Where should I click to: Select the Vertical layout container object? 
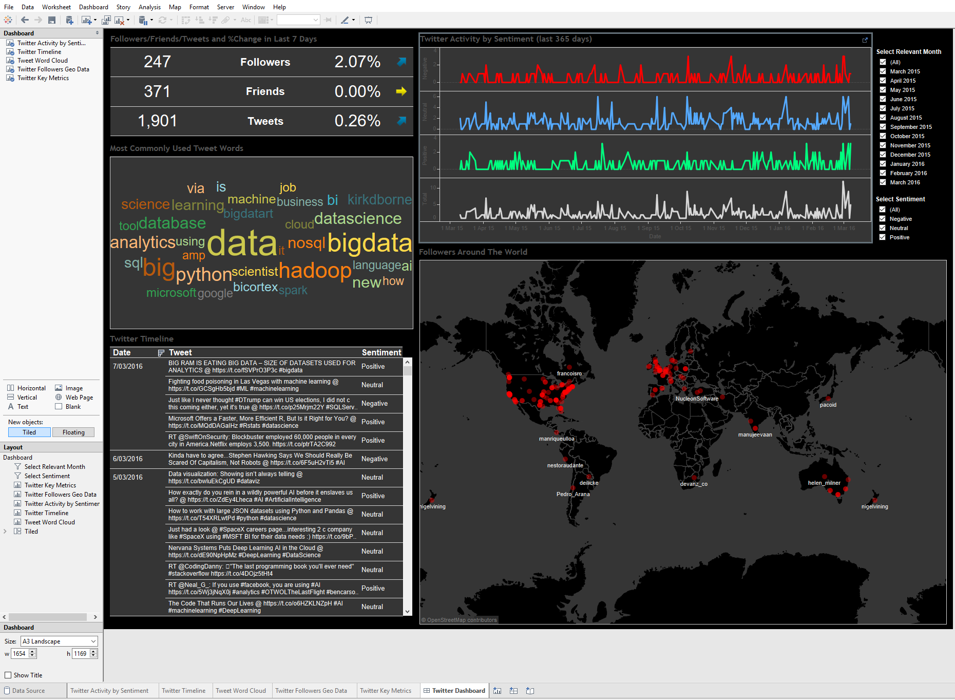(22, 398)
